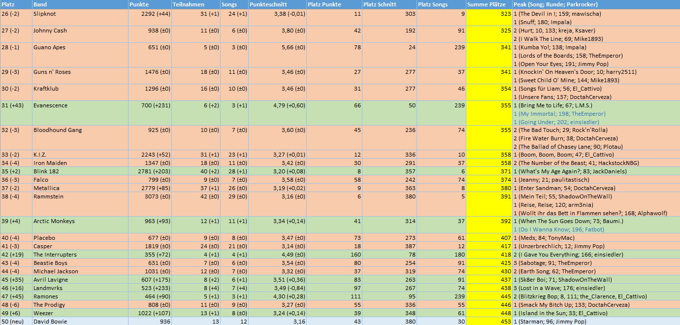Click peak entry 'Enter Sandman; 54; DoctahCerveza'
Screen dimensions: 680x325
[x=564, y=188]
